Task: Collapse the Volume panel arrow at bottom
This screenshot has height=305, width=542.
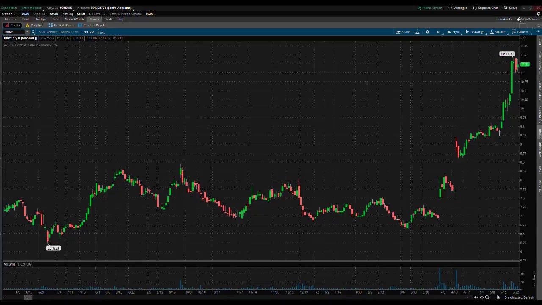Action: [28, 298]
